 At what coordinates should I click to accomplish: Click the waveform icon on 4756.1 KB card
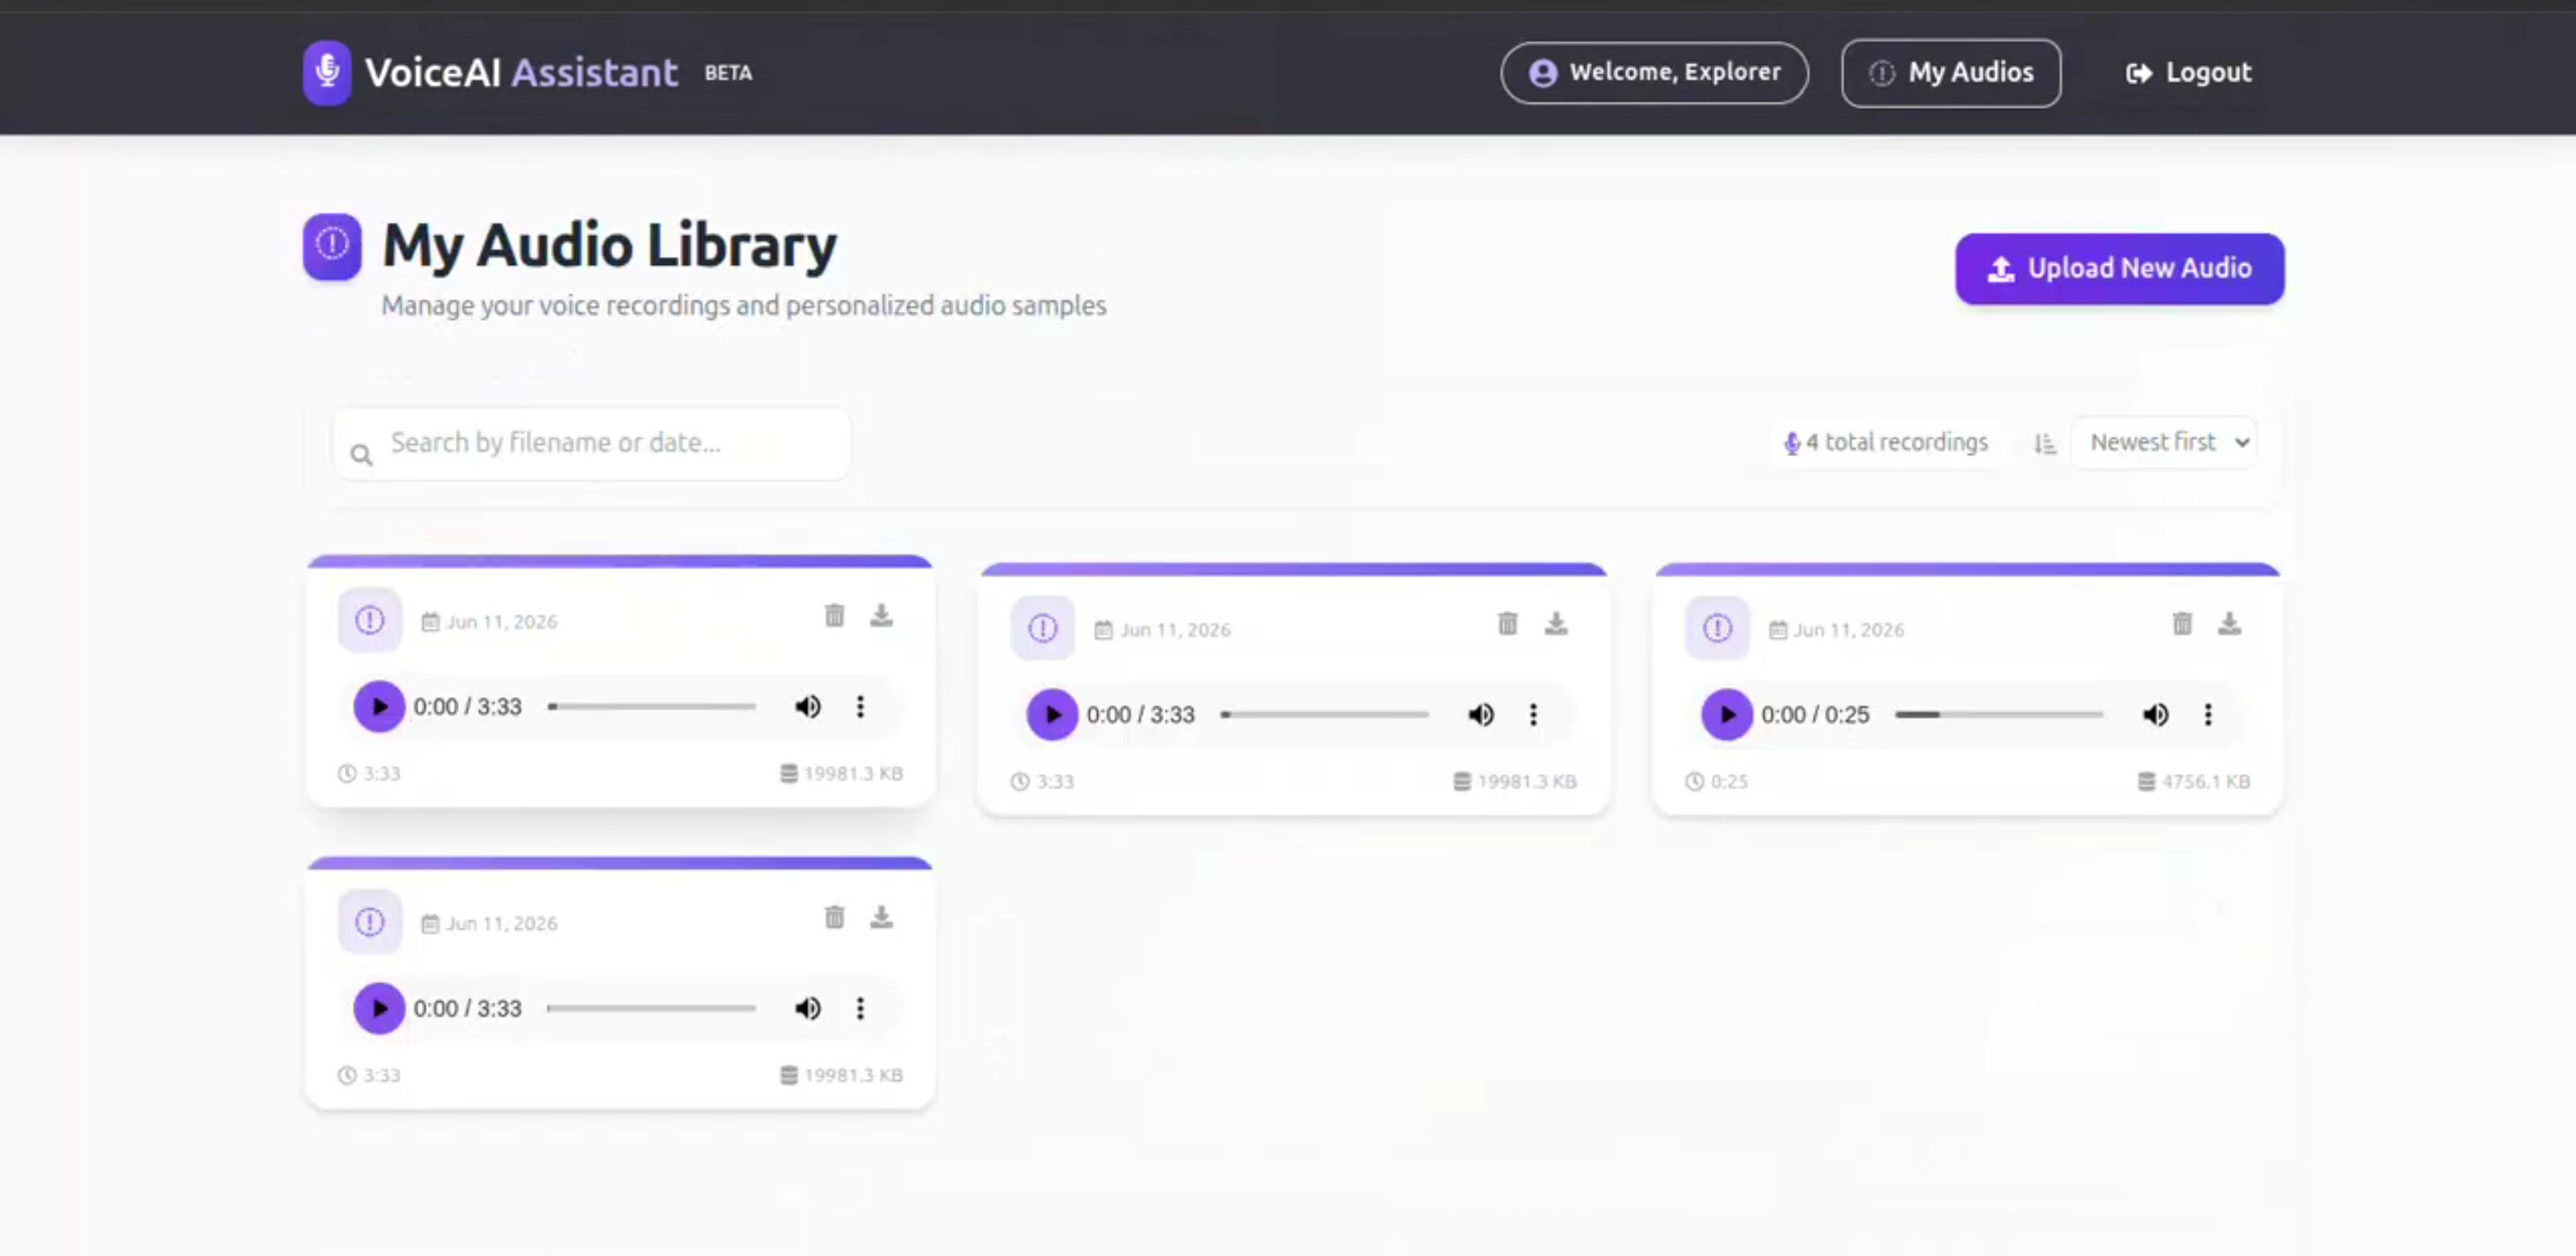click(x=1717, y=628)
